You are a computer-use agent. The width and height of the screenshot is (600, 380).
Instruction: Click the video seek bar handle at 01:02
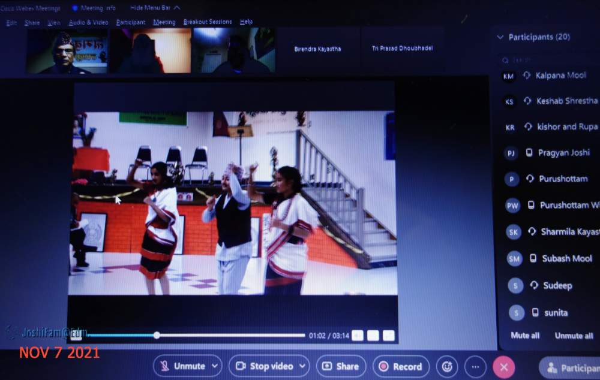click(157, 336)
